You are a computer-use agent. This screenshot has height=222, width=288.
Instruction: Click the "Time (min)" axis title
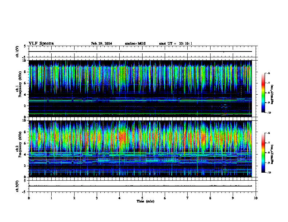point(145,201)
